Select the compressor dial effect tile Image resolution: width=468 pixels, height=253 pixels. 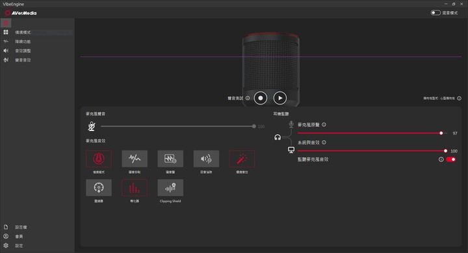pos(99,187)
